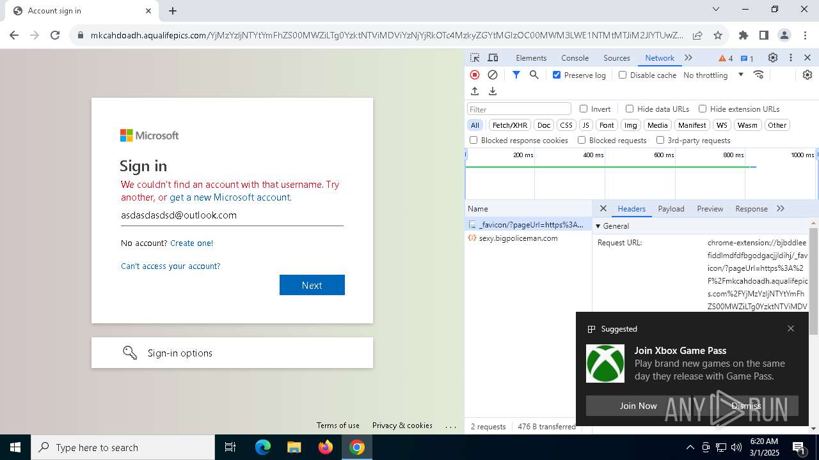Screen dimensions: 819x460
Task: Enable Disable cache checkbox
Action: coord(623,75)
